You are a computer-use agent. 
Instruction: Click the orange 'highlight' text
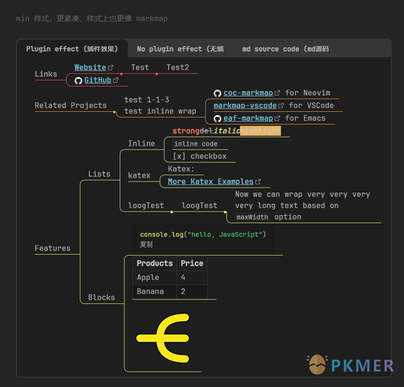coord(260,131)
